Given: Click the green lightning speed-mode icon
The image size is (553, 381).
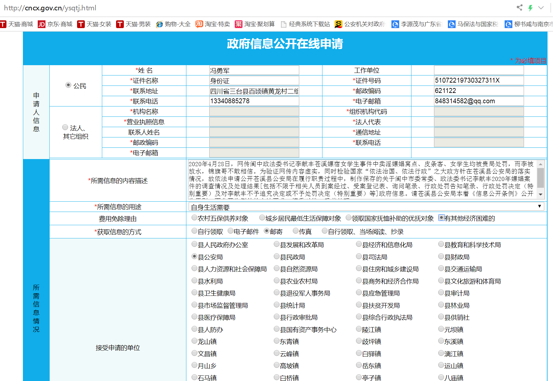Looking at the screenshot, I should pyautogui.click(x=530, y=8).
